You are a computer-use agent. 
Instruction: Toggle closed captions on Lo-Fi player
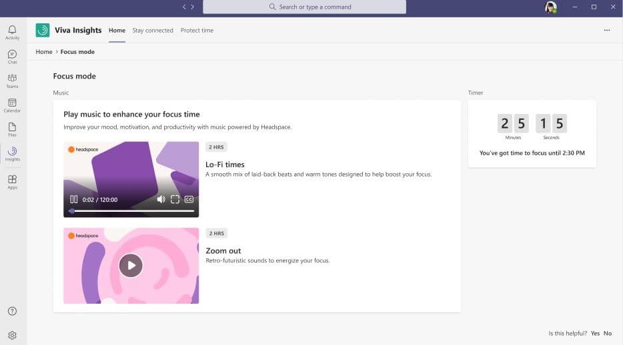click(189, 199)
